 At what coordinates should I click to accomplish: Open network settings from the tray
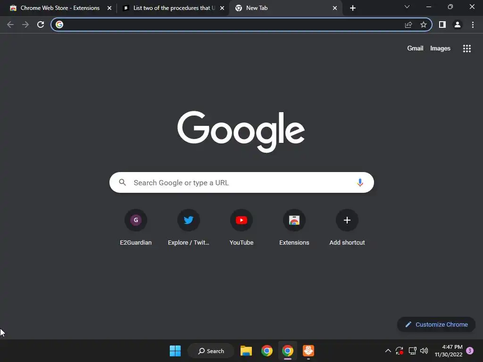pos(412,351)
